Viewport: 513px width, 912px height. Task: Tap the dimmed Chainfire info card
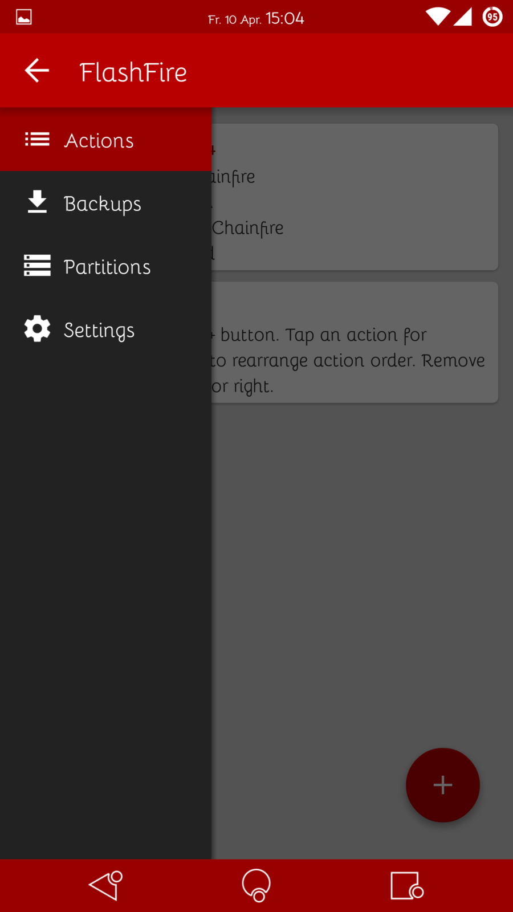[x=355, y=197]
